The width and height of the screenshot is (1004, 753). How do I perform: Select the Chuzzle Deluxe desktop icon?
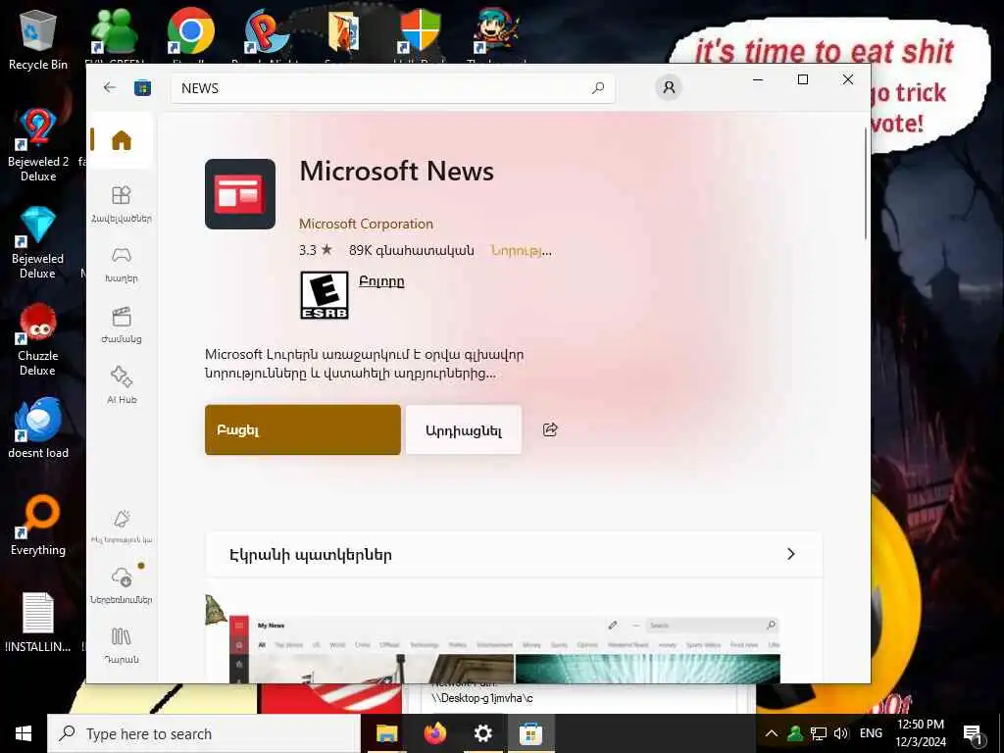38,340
